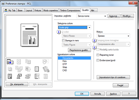The width and height of the screenshot is (139, 100).
Task: Open Impostazioni tipo di carattere...
Action: point(113,77)
